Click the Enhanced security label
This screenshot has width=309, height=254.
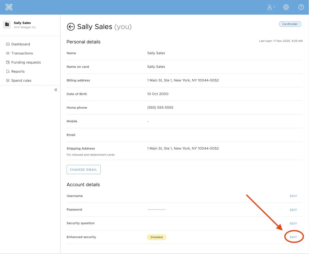tap(81, 237)
